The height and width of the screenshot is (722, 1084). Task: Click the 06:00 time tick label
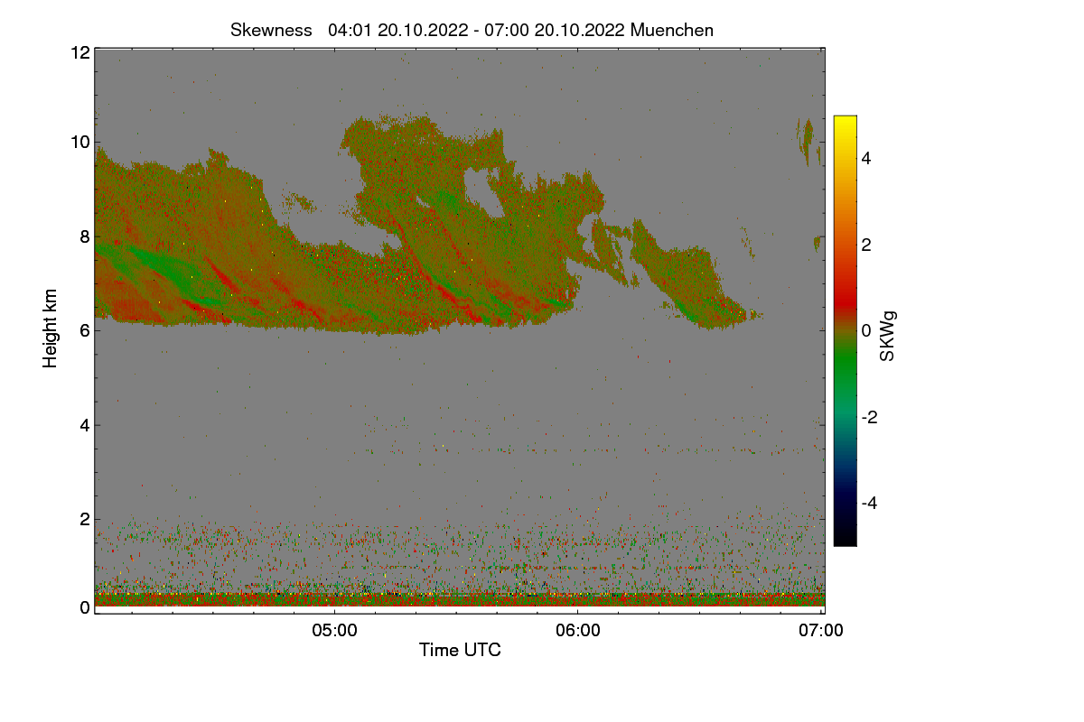pos(578,631)
